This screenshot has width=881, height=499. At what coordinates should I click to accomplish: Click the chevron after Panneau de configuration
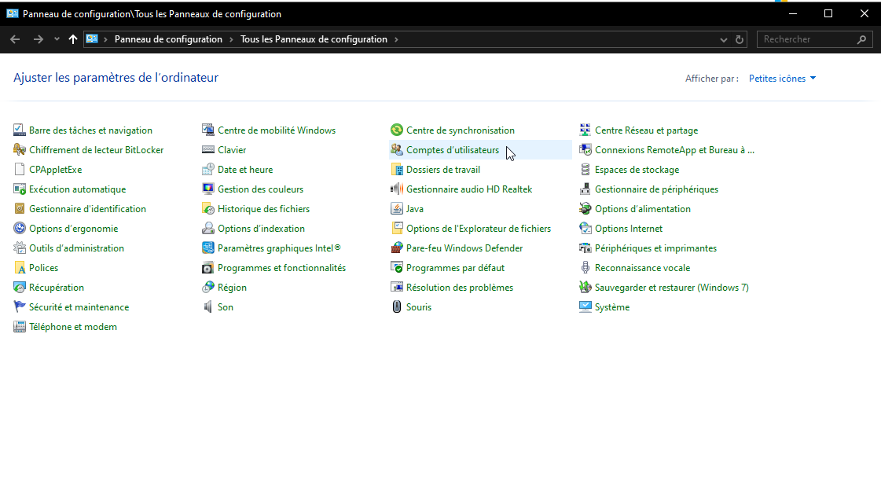tap(232, 39)
